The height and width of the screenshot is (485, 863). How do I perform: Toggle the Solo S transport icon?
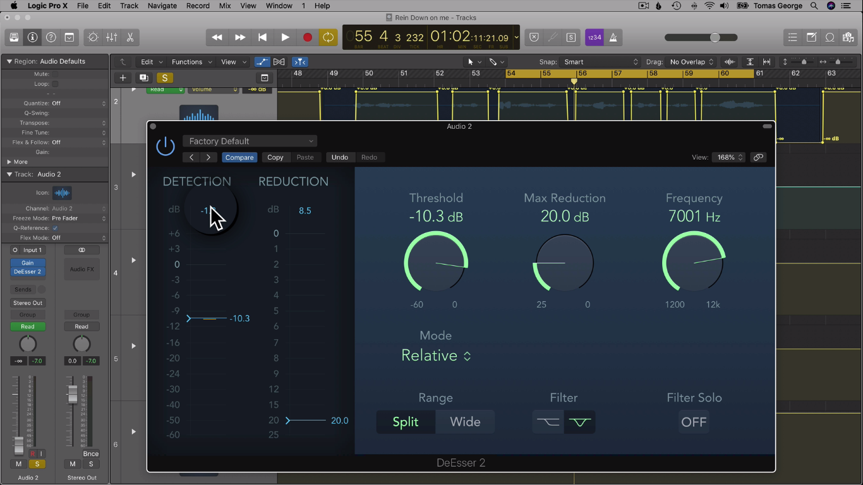click(571, 37)
